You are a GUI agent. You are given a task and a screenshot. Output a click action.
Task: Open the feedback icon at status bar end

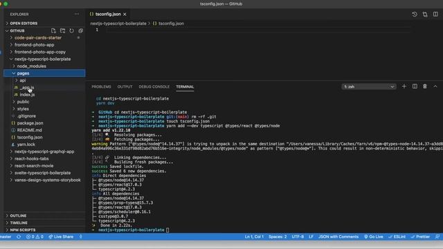(x=437, y=237)
